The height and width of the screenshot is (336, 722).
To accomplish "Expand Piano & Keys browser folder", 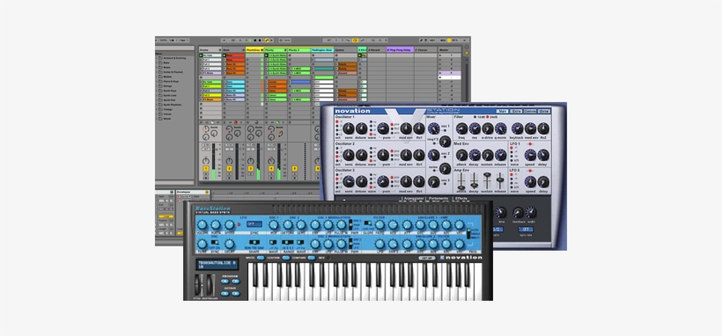I will 157,82.
